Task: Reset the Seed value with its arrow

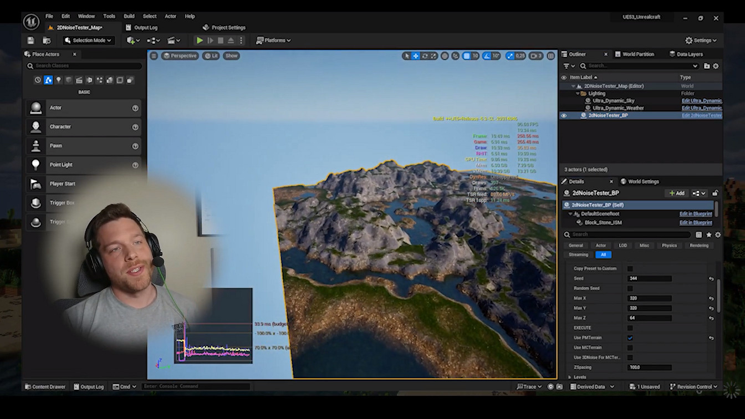Action: pos(711,279)
